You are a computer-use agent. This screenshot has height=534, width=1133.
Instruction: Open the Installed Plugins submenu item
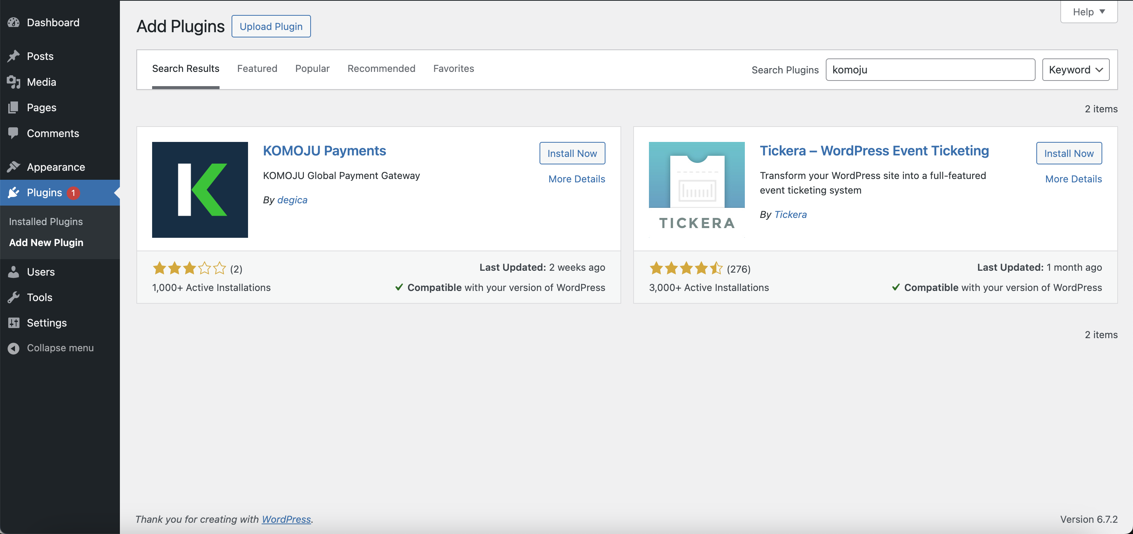46,222
